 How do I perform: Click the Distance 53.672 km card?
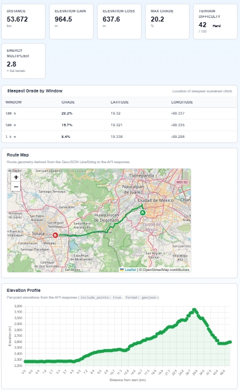23,22
